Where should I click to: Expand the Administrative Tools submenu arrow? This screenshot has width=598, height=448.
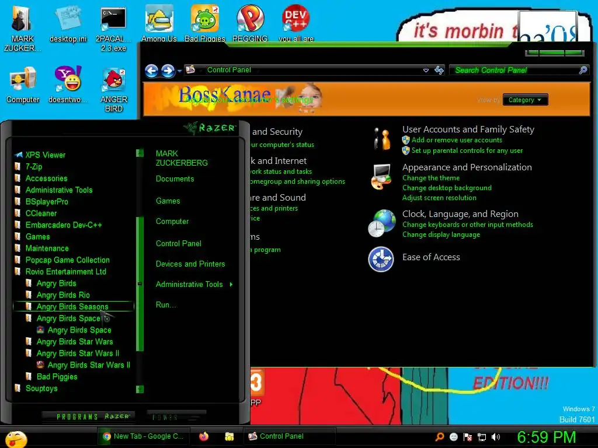[231, 284]
